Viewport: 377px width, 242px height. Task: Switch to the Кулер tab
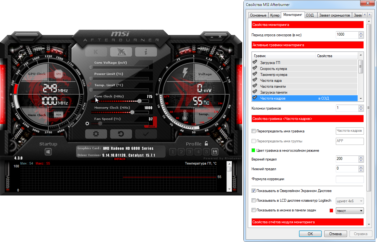[275, 15]
